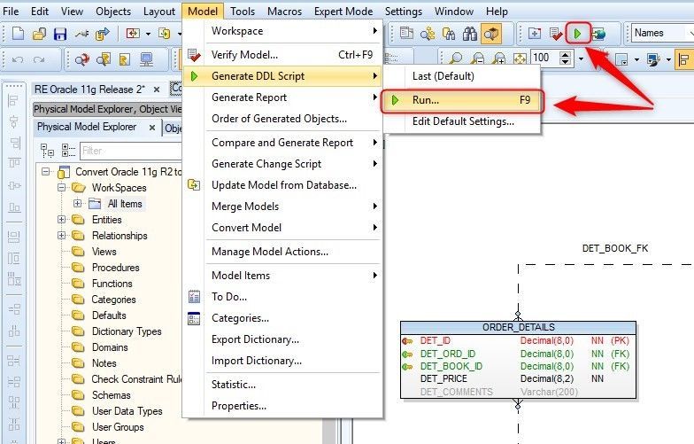Click the expand-all tree icon in explorer

(x=47, y=151)
